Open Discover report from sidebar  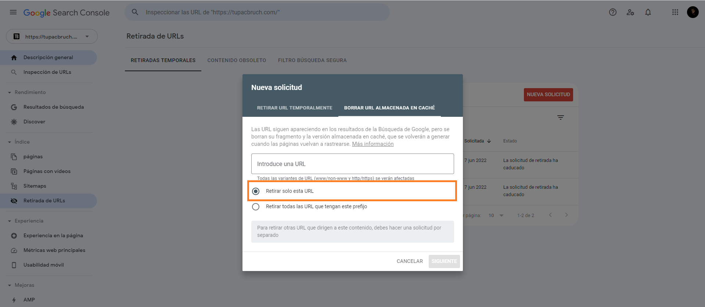click(34, 122)
